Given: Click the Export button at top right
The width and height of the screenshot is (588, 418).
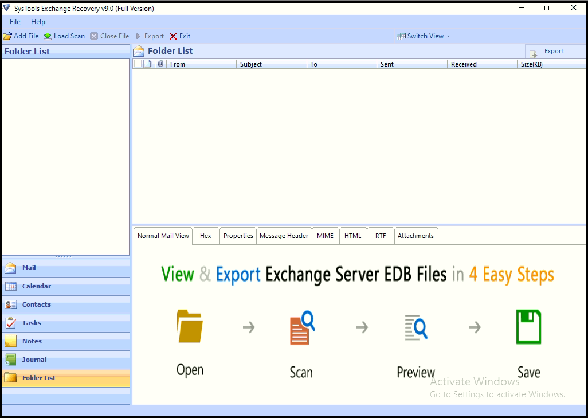Looking at the screenshot, I should coord(555,52).
